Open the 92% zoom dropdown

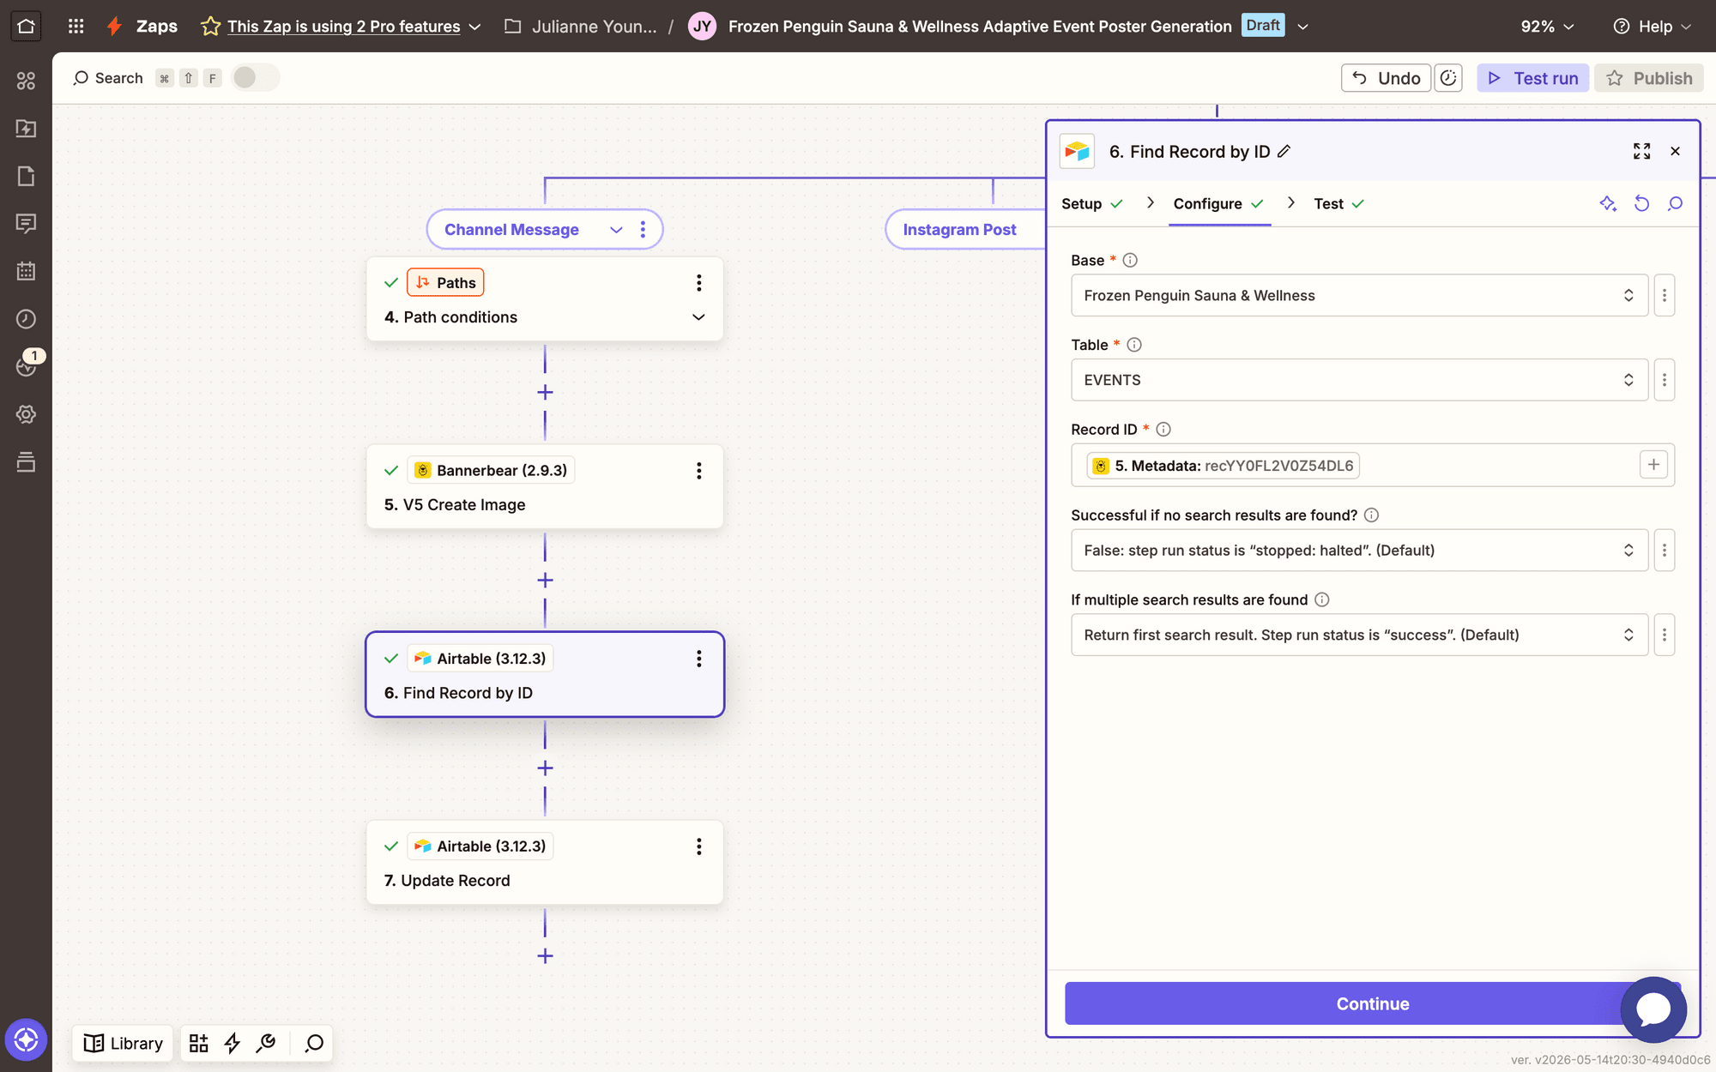(1547, 27)
